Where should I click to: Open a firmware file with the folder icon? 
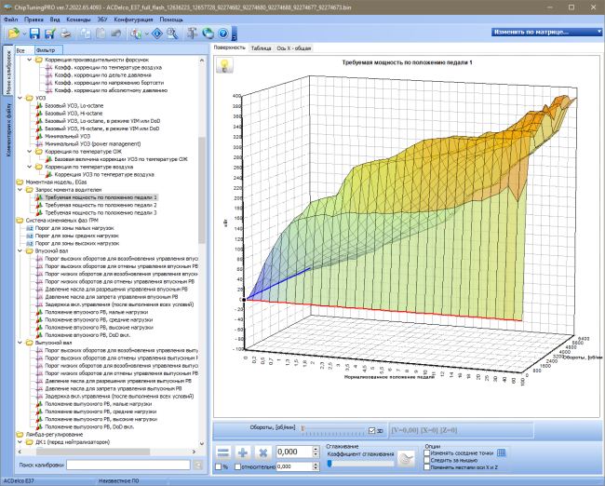point(14,34)
